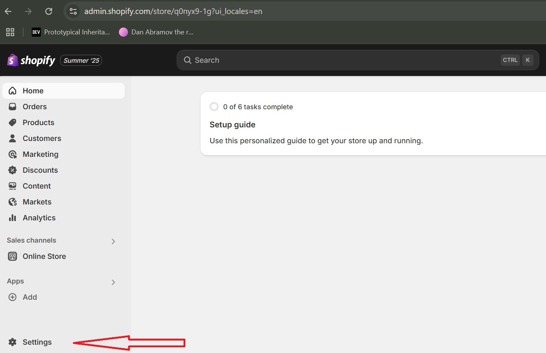Image resolution: width=546 pixels, height=353 pixels.
Task: Click the Discounts badge icon
Action: [x=12, y=170]
